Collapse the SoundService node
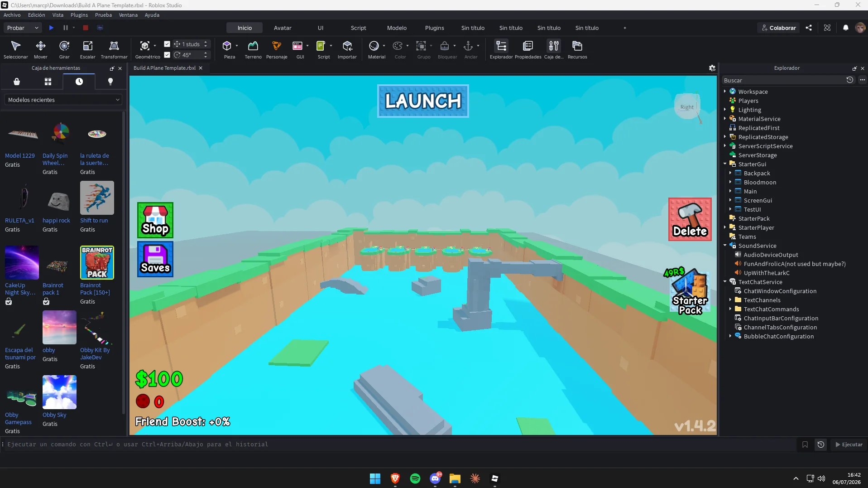Viewport: 868px width, 488px height. coord(725,246)
